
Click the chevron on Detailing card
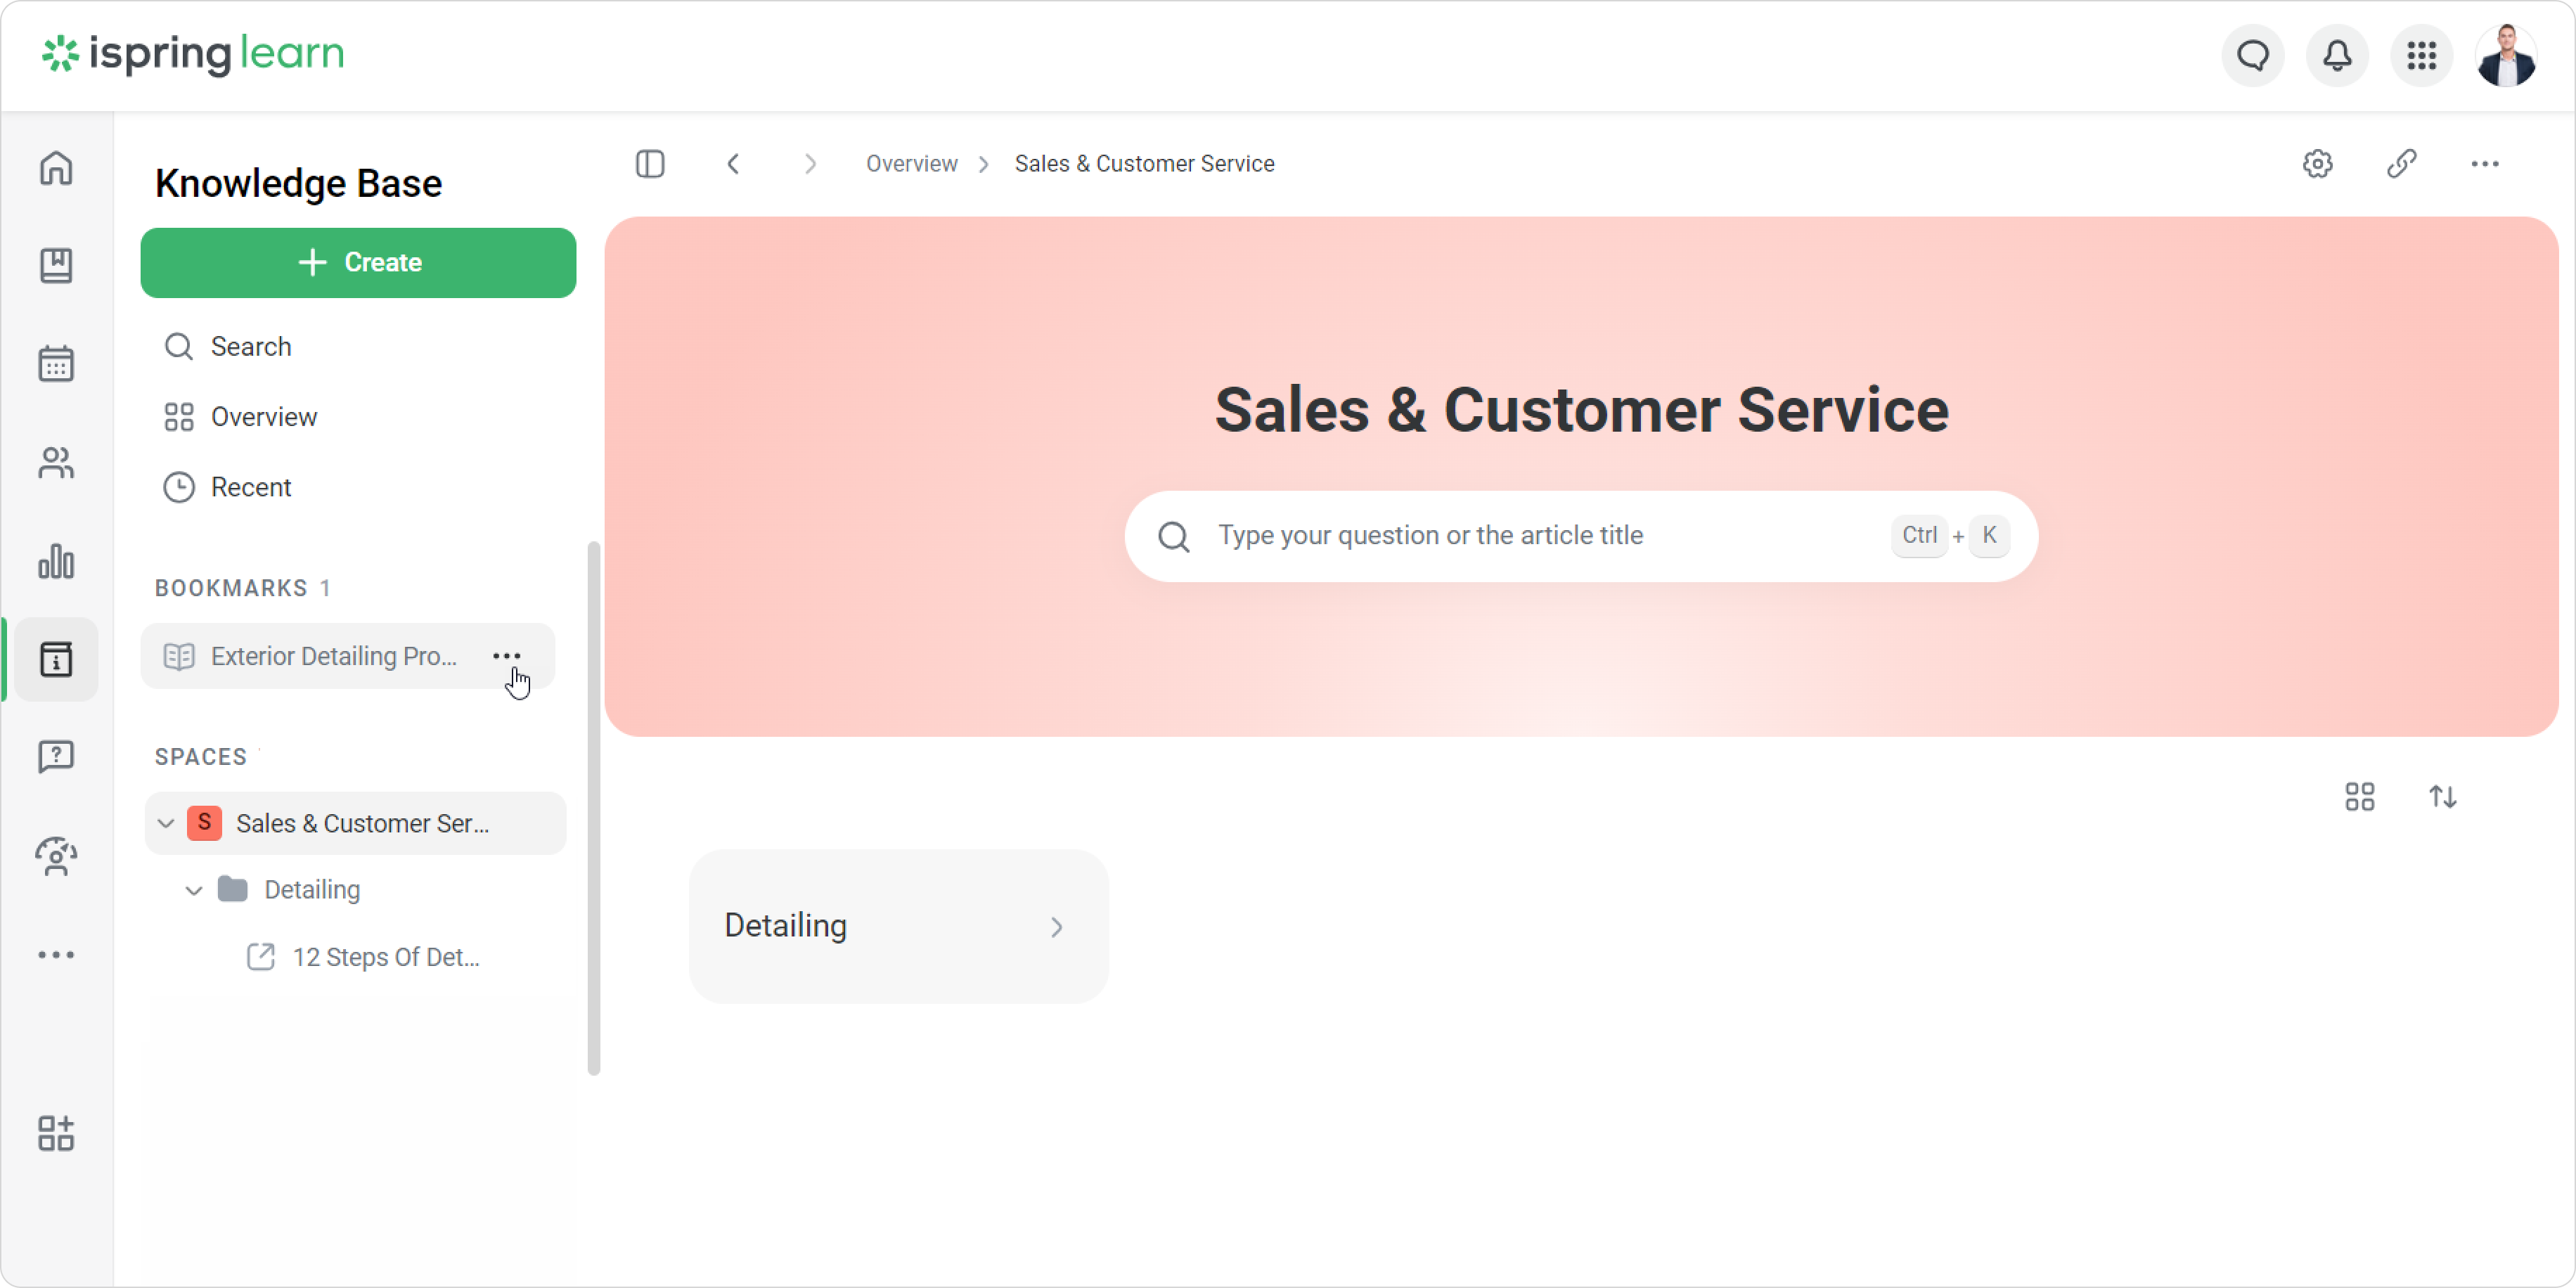point(1056,927)
